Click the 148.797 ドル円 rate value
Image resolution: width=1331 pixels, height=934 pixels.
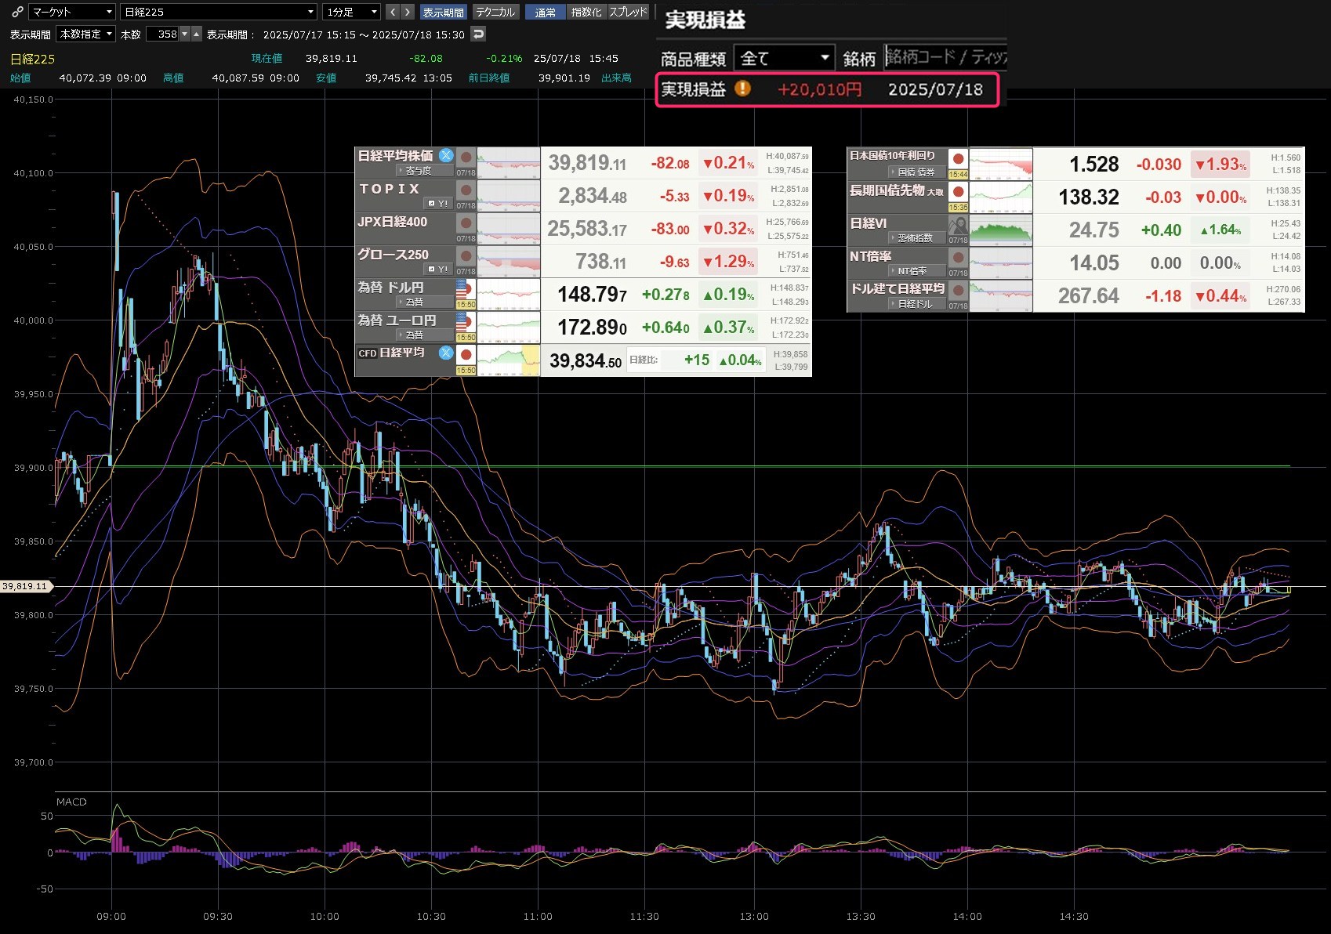point(592,295)
